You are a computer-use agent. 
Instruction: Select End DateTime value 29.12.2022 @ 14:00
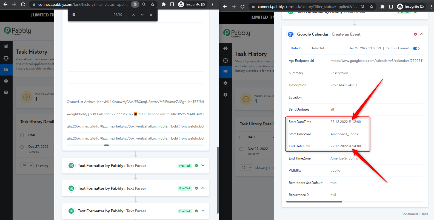pos(346,146)
